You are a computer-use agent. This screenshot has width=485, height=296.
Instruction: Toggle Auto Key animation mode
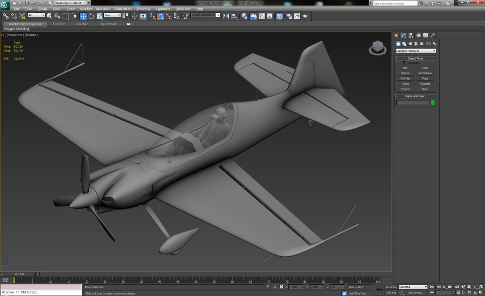pos(391,287)
